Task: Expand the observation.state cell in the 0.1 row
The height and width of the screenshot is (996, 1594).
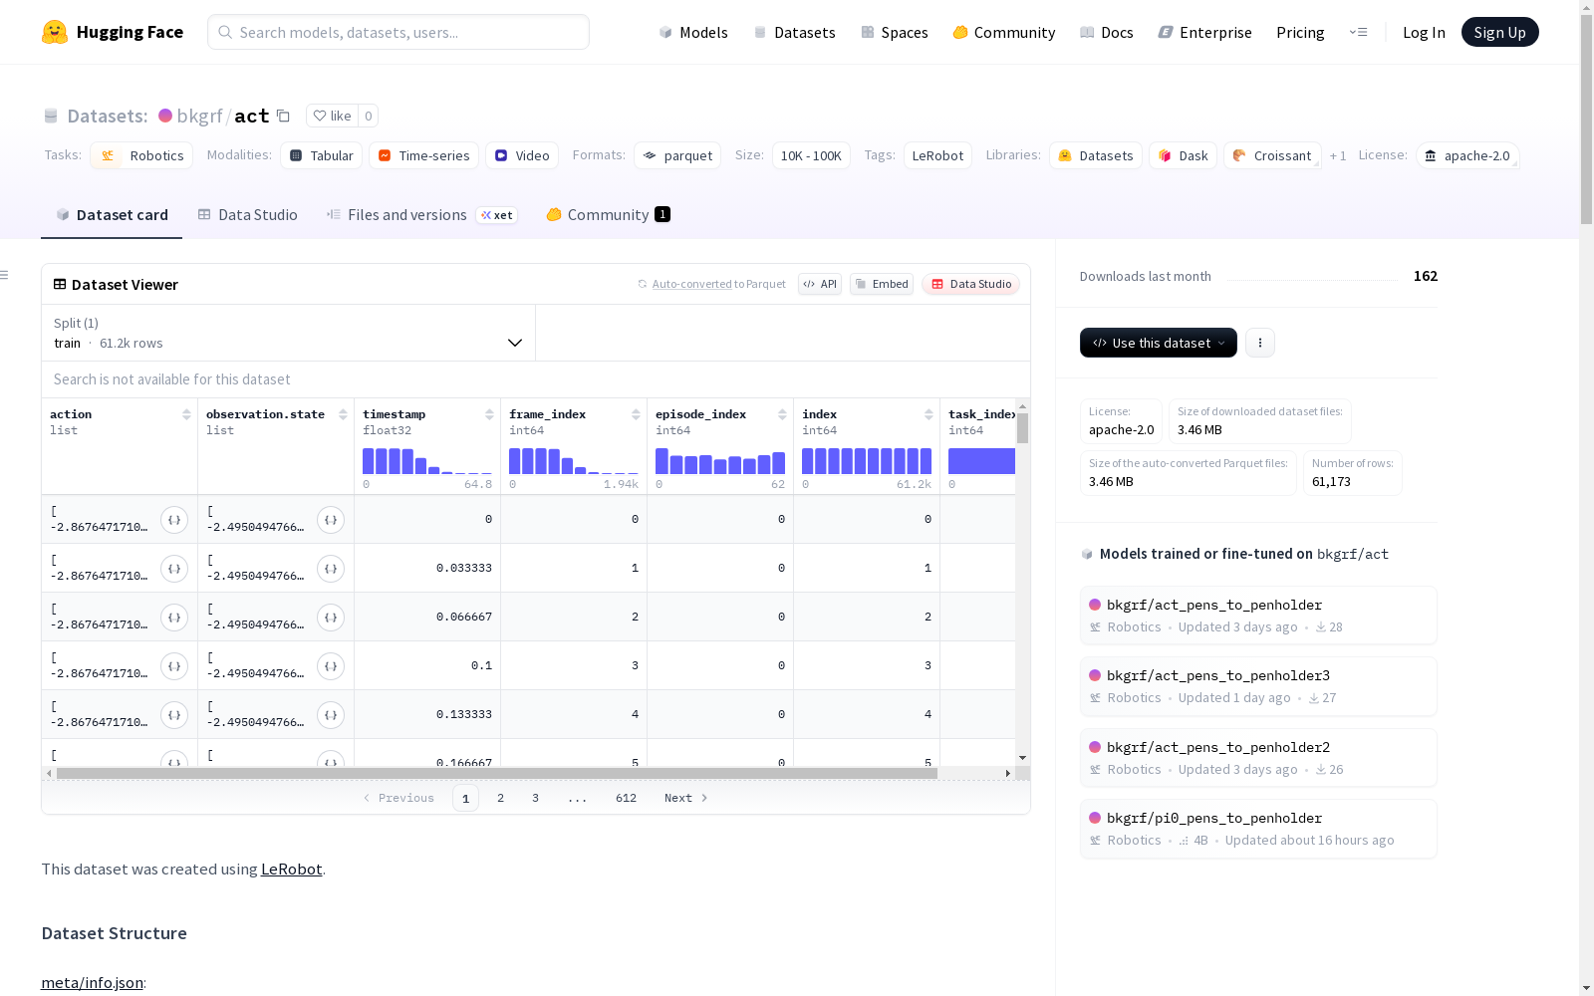Action: pyautogui.click(x=331, y=666)
